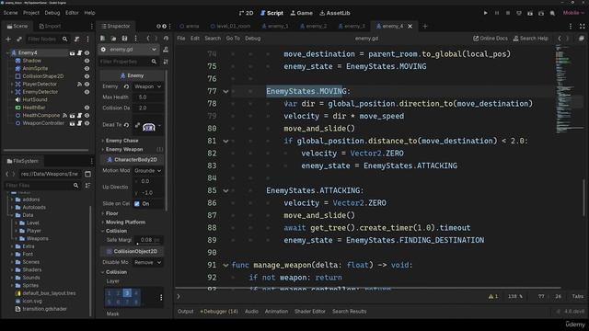Screen dimensions: 589x331
Task: Toggle distraction-free fullscreen mode icon
Action: [582, 27]
